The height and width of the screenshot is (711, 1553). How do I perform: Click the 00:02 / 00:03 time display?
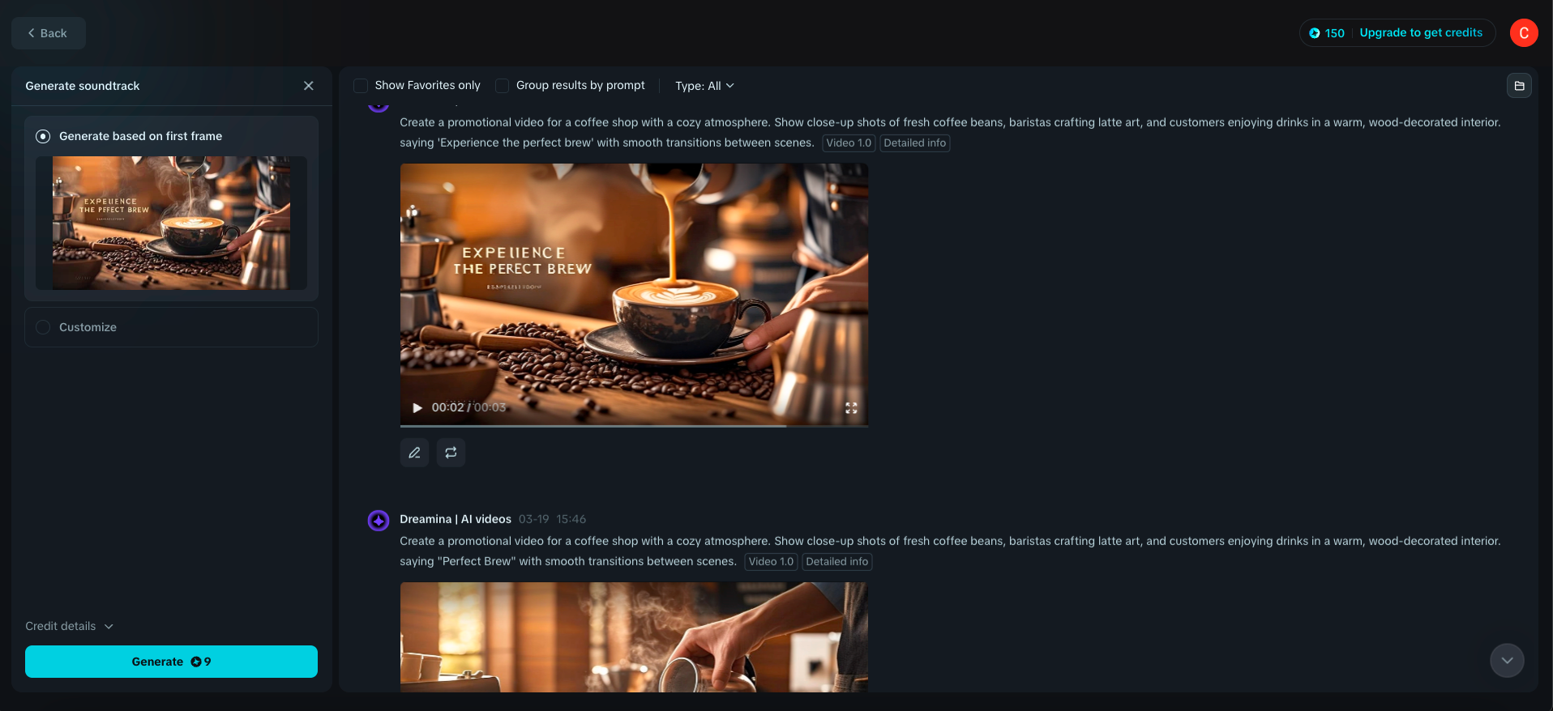468,407
